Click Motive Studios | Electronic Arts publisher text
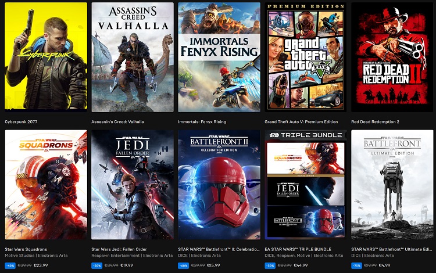The image size is (436, 273). (x=36, y=255)
